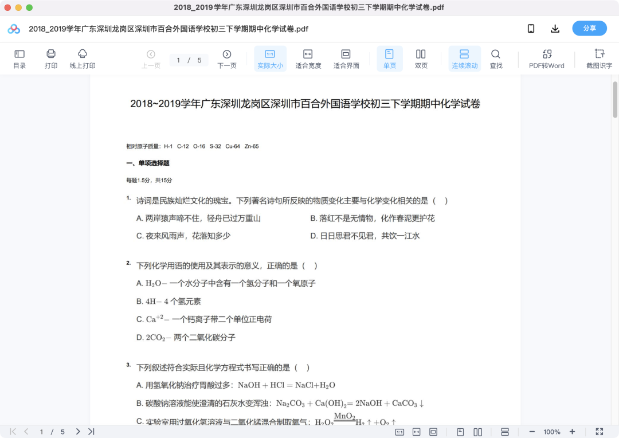Screen dimensions: 619x438
Task: Toggle 连续滚动 continuous scrolling
Action: point(465,59)
